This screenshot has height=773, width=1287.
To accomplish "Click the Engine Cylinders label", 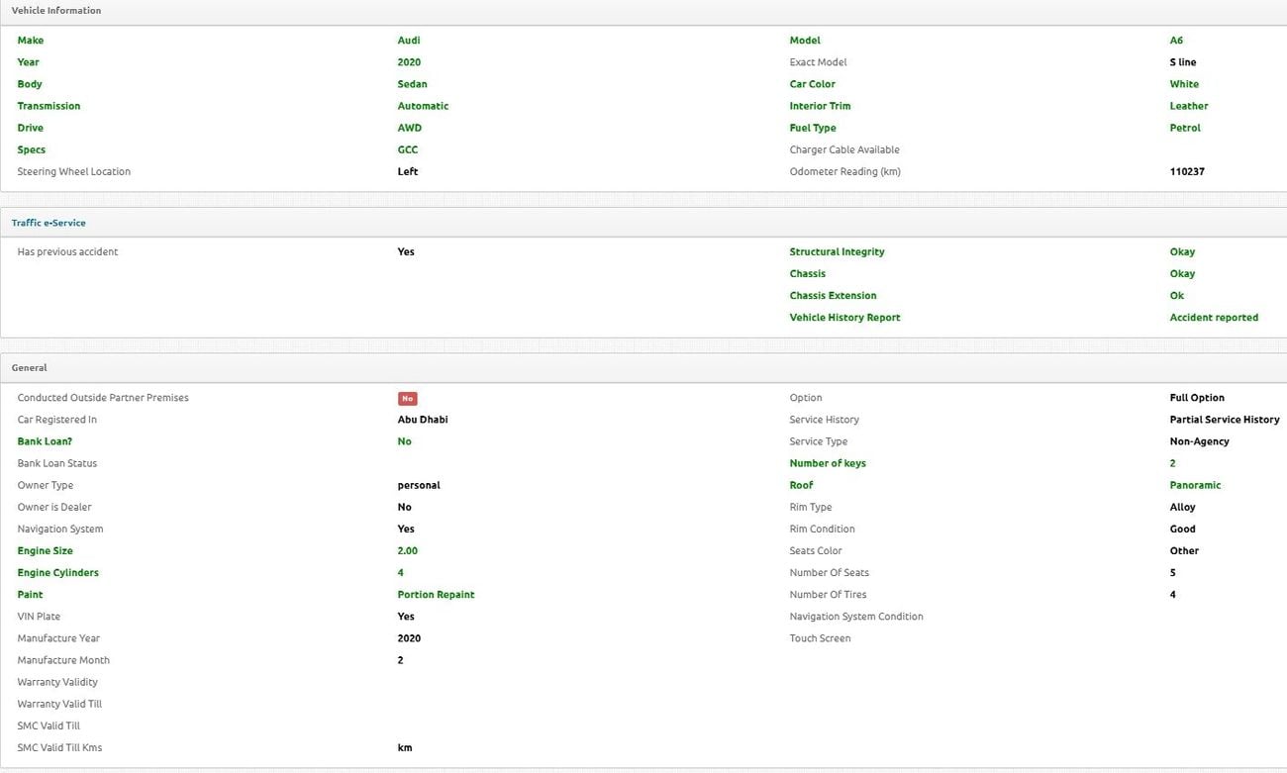I will click(58, 572).
